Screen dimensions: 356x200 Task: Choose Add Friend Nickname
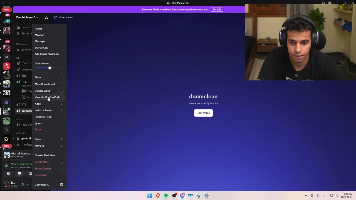pyautogui.click(x=49, y=54)
